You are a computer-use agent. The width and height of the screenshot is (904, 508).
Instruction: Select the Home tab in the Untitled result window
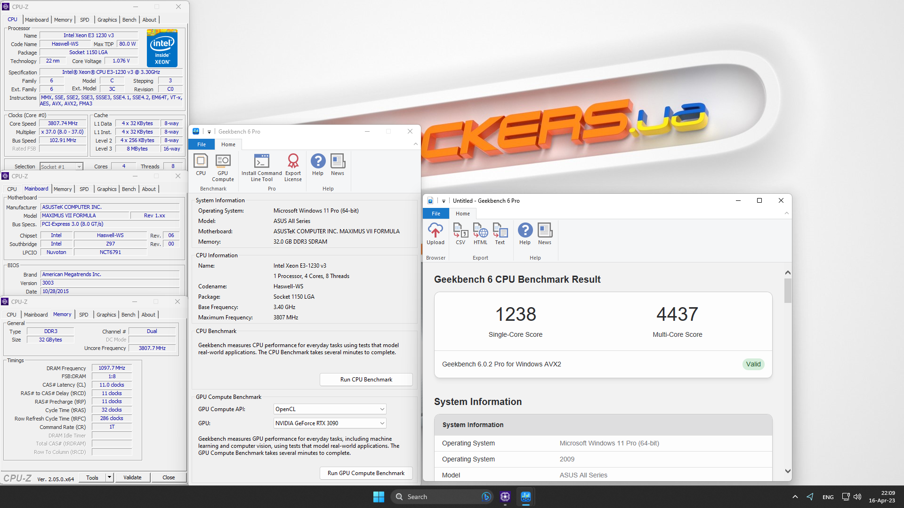click(x=463, y=214)
